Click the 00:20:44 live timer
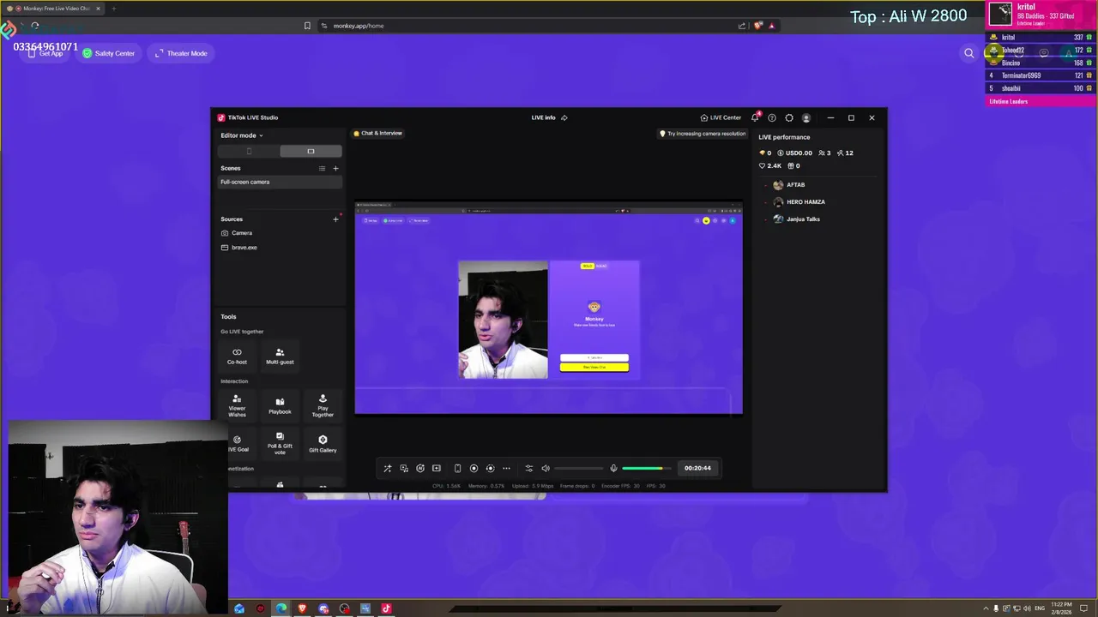Image resolution: width=1098 pixels, height=617 pixels. pos(697,468)
